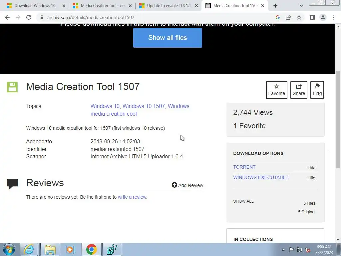Image resolution: width=341 pixels, height=256 pixels.
Task: Click the Show all files button
Action: (x=168, y=38)
